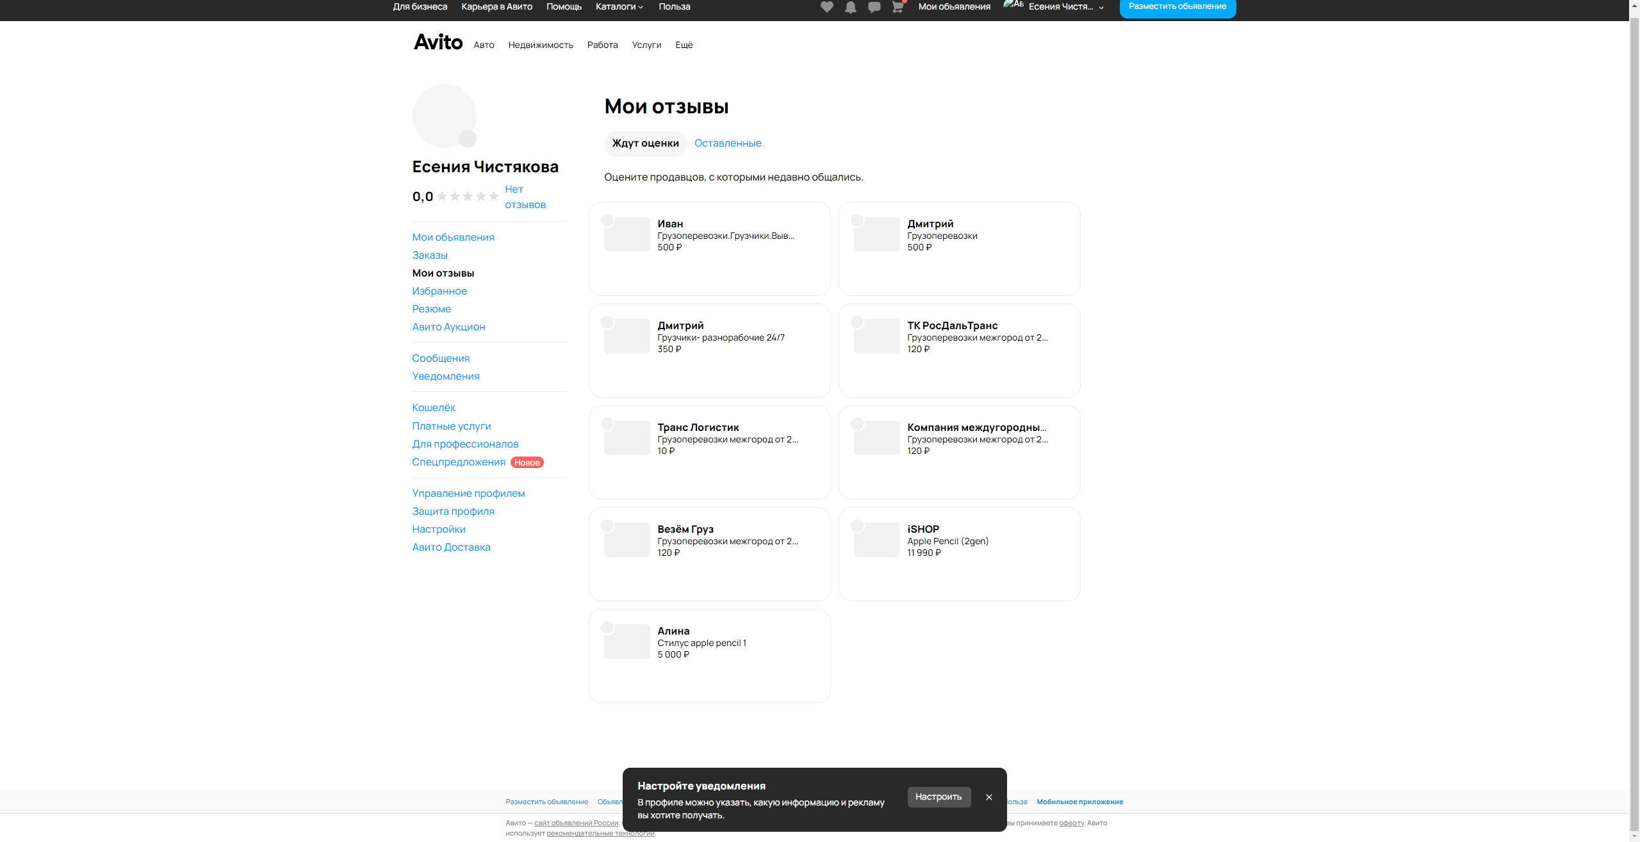Open Кошелёк in the sidebar
The width and height of the screenshot is (1640, 842).
point(434,408)
